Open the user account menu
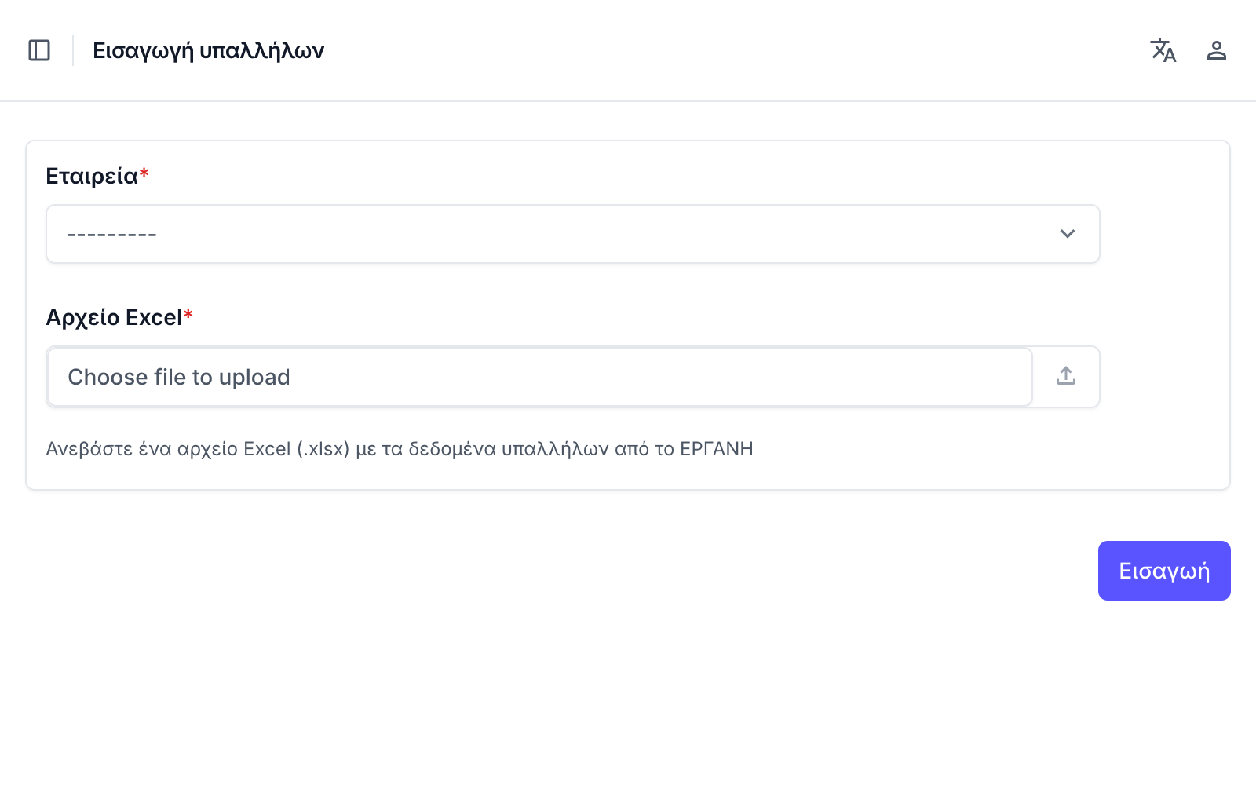 pyautogui.click(x=1216, y=50)
